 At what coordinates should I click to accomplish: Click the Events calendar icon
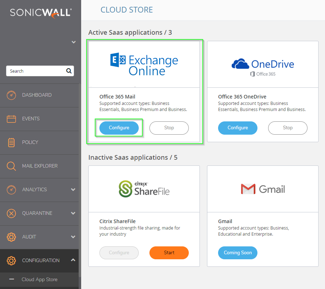(11, 119)
